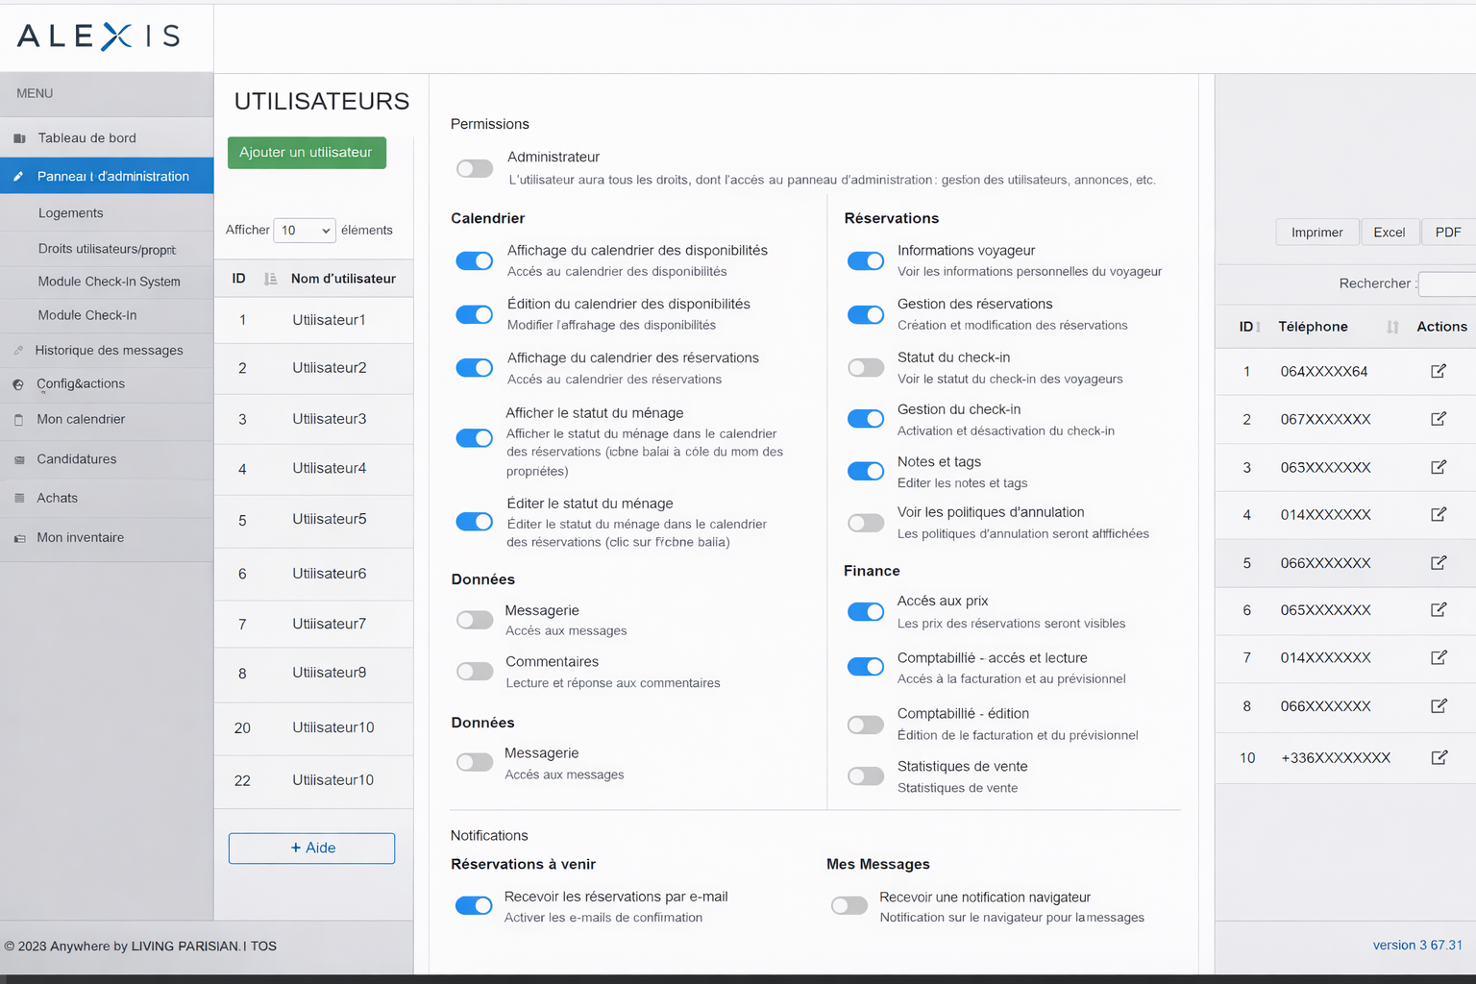Go to Mon calendrier in sidebar
The image size is (1476, 984).
click(x=81, y=420)
